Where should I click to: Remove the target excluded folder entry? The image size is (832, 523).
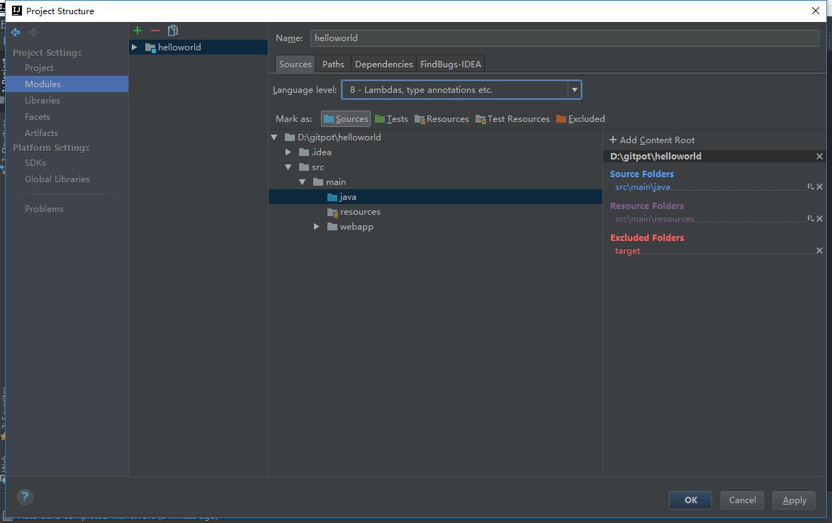(x=819, y=251)
